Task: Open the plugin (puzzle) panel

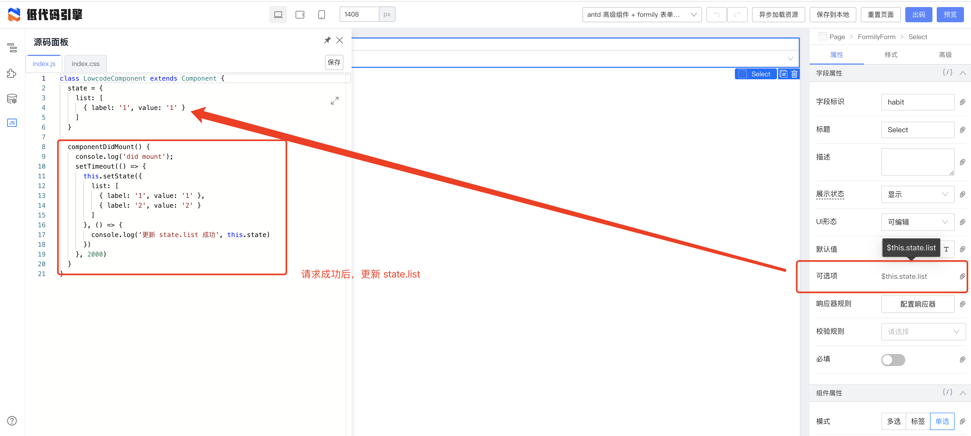Action: [x=11, y=74]
